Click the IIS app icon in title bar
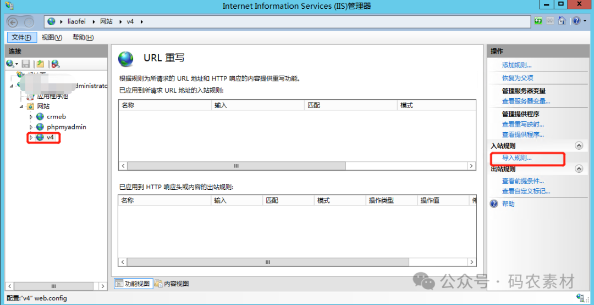This screenshot has width=594, height=305. (x=10, y=5)
